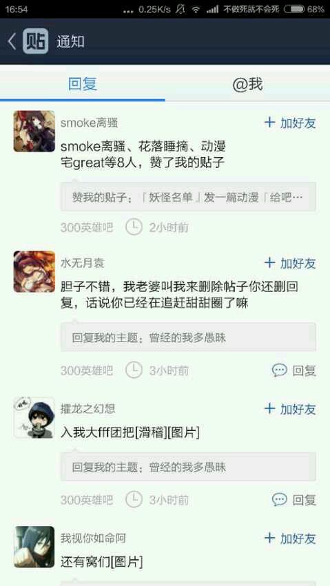
Task: Tap the reply bubble icon under 擢龙之幻想's comment
Action: pyautogui.click(x=280, y=500)
